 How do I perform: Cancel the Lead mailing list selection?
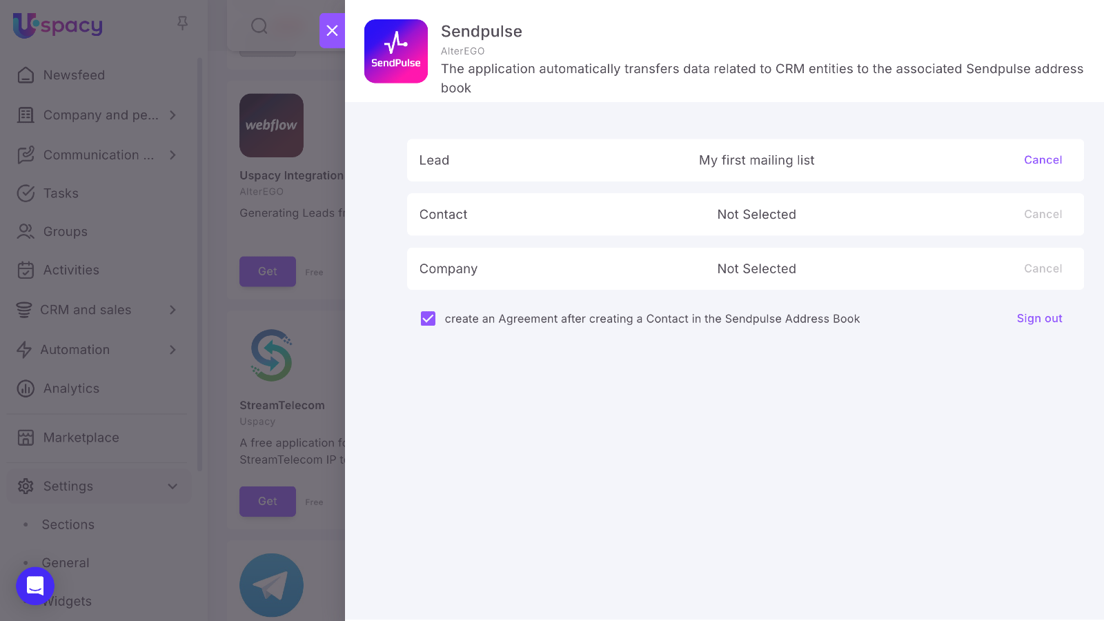point(1043,160)
